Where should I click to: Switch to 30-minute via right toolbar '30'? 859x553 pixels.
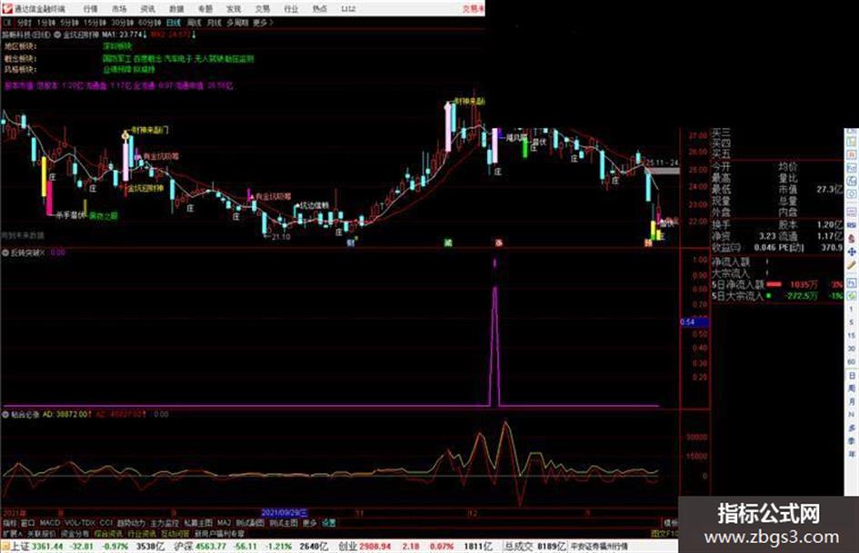852,349
